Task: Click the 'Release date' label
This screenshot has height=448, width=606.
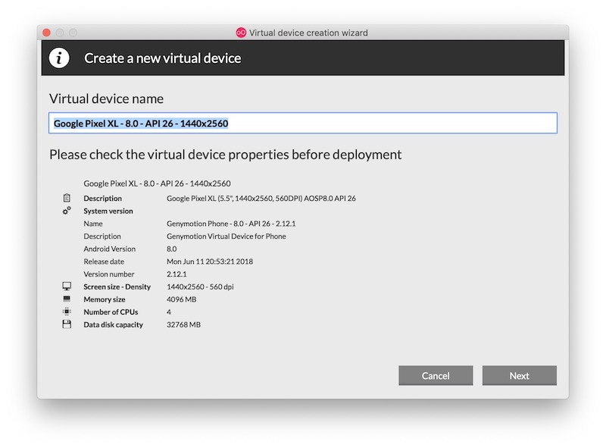Action: coord(104,262)
